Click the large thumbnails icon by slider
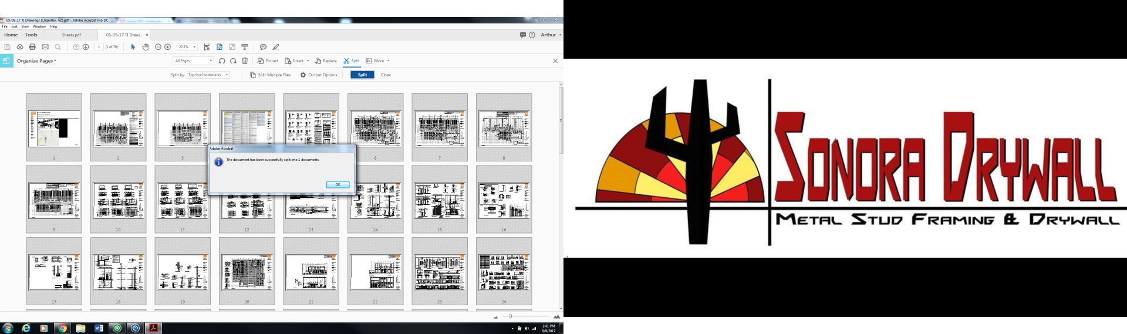 [556, 317]
